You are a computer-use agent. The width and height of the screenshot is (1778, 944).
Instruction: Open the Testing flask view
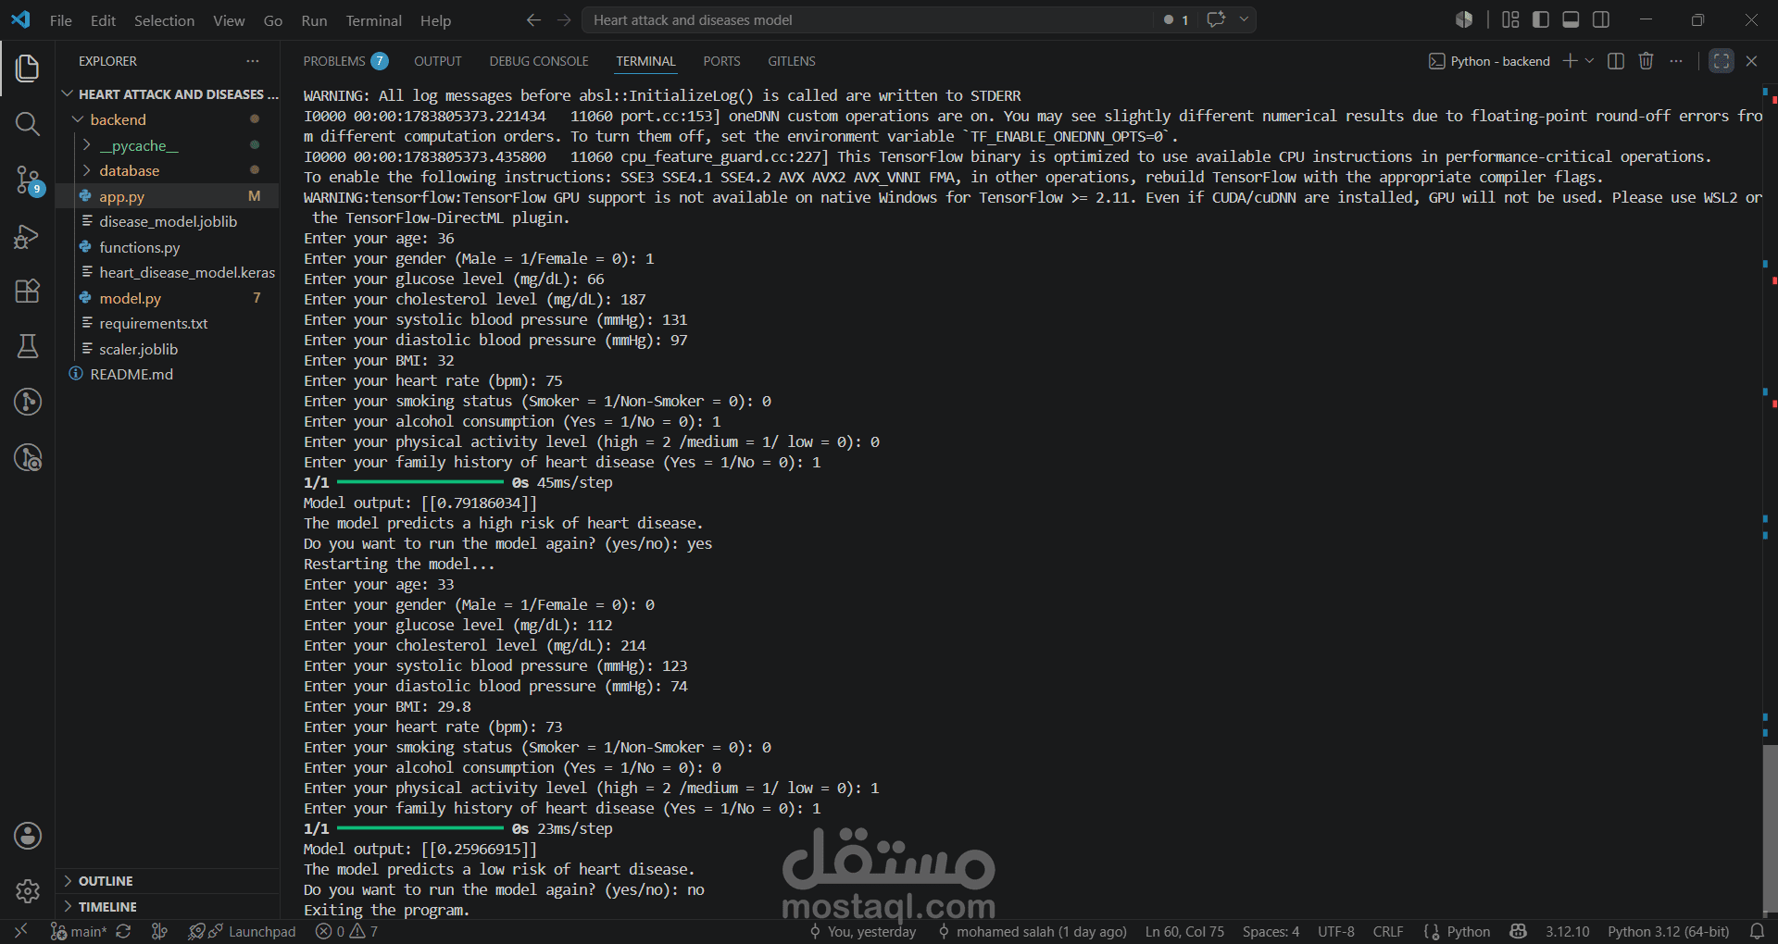28,346
